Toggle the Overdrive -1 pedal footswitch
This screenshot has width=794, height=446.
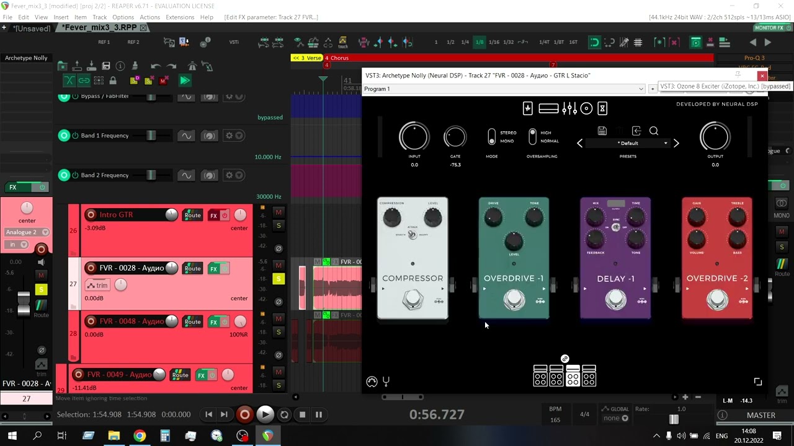click(x=514, y=299)
